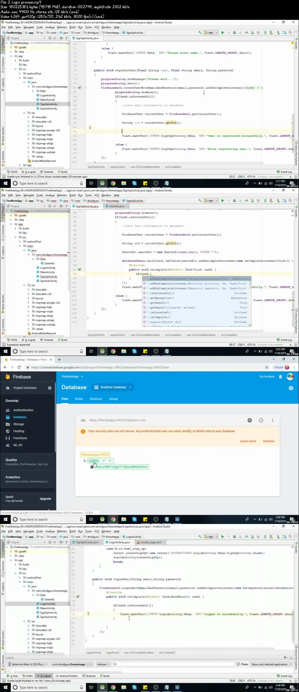
Task: Click Authentication people icon in Firebase sidebar
Action: click(x=8, y=410)
